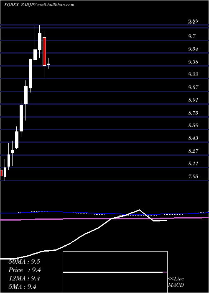Click the 5MA : 9.4 readout
Viewport: 209px width, 293px height.
(x=23, y=286)
